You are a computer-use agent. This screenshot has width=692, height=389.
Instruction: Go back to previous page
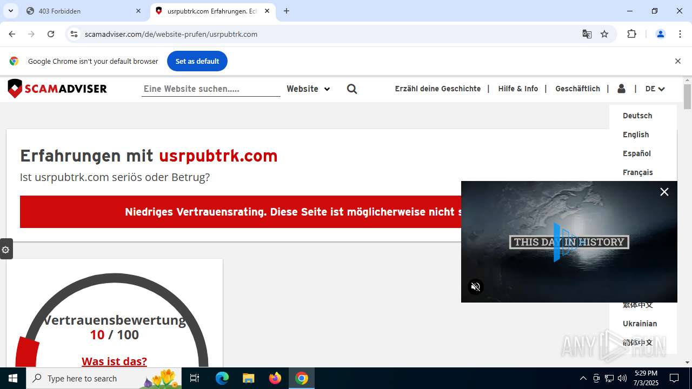click(x=12, y=34)
